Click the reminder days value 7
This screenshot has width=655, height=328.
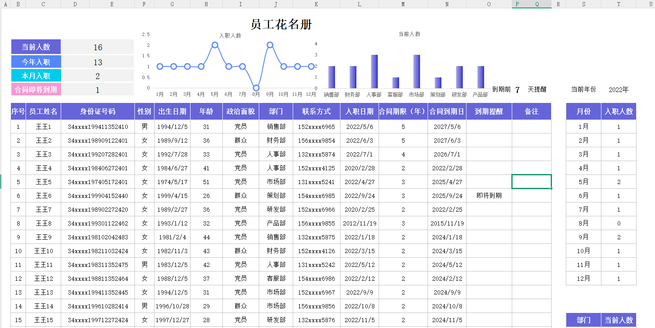pyautogui.click(x=517, y=89)
